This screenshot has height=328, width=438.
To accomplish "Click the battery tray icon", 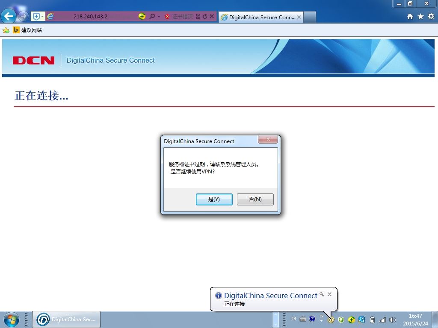I will point(372,320).
